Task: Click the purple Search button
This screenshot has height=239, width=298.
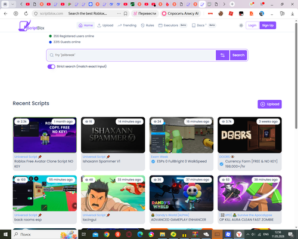Action: point(238,55)
